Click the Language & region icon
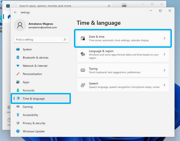180x141 pixels. [x=83, y=54]
